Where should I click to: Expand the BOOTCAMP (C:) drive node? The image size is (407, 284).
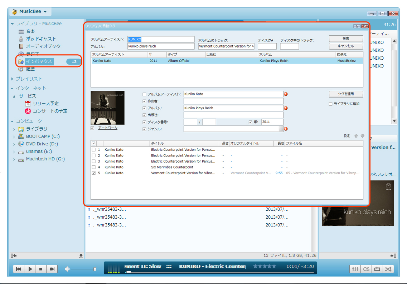[13, 136]
